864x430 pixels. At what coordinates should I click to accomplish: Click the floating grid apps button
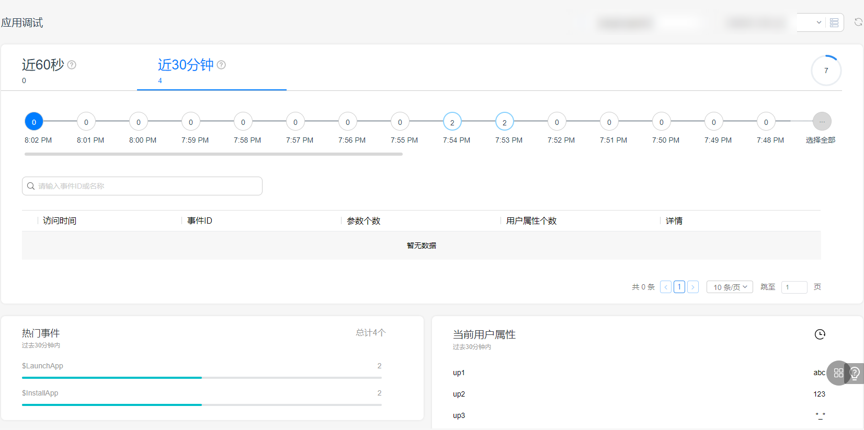(838, 373)
